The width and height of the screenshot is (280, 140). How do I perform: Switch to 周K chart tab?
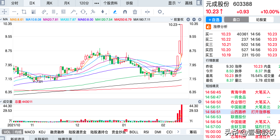click(49, 3)
